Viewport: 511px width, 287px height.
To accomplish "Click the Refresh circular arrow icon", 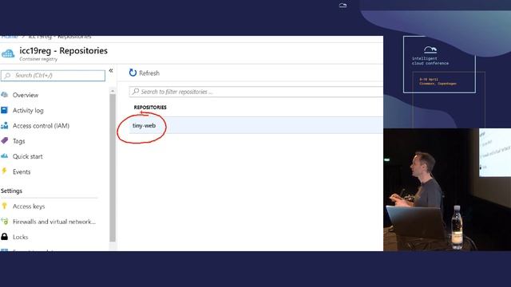I will [133, 73].
